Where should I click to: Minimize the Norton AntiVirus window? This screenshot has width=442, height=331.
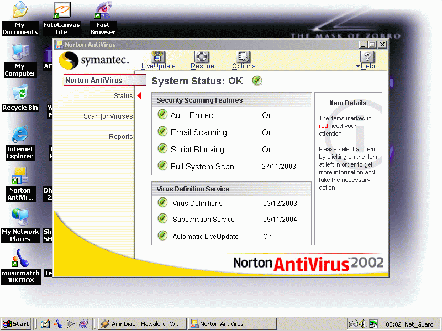point(363,45)
